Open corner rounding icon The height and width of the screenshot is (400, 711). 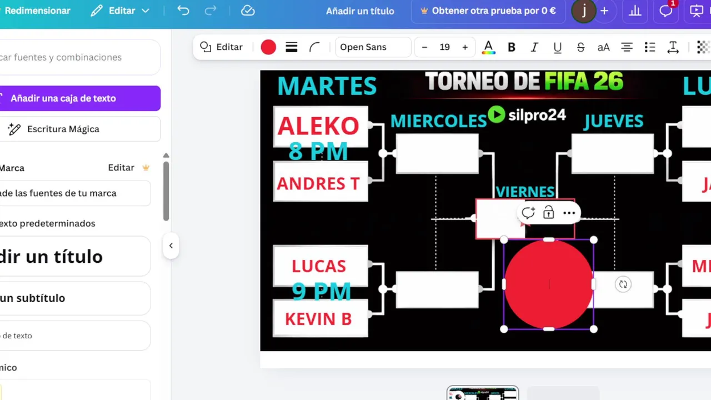pos(314,47)
